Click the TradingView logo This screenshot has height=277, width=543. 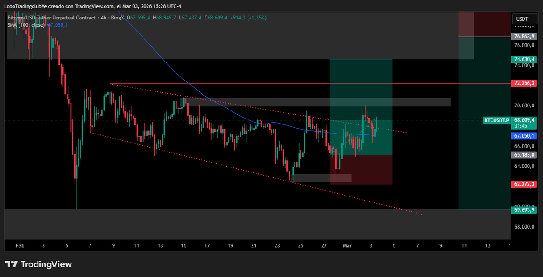point(38,264)
